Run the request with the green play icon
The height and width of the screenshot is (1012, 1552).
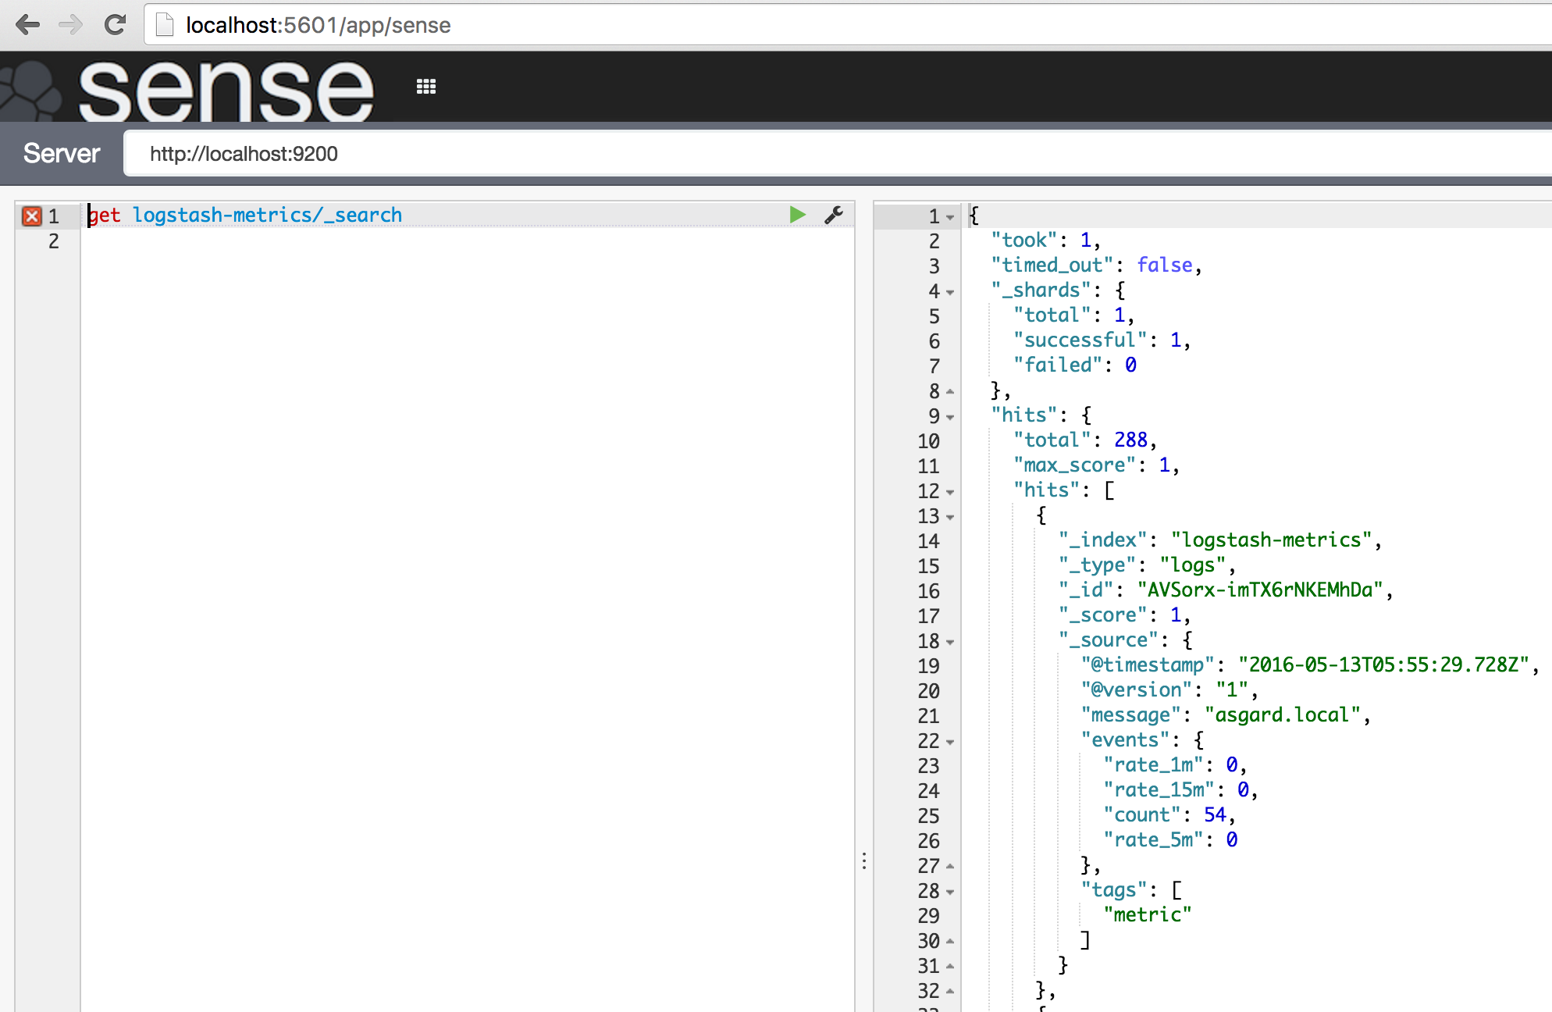797,215
